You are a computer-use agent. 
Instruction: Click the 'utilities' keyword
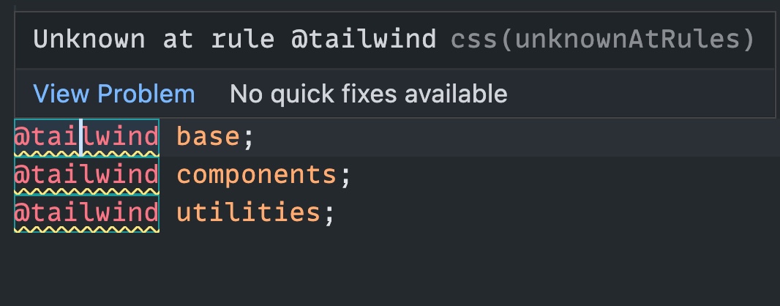(249, 213)
